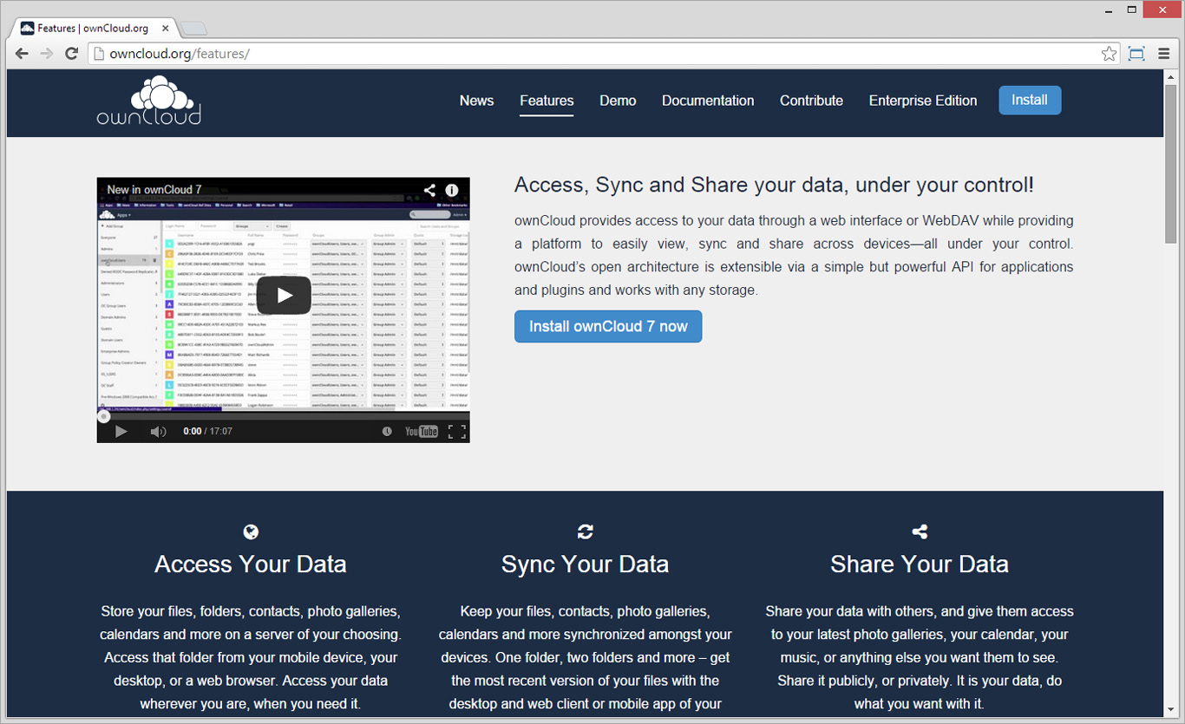1185x724 pixels.
Task: Select the Features | ownCloud.org browser tab
Action: pyautogui.click(x=95, y=28)
